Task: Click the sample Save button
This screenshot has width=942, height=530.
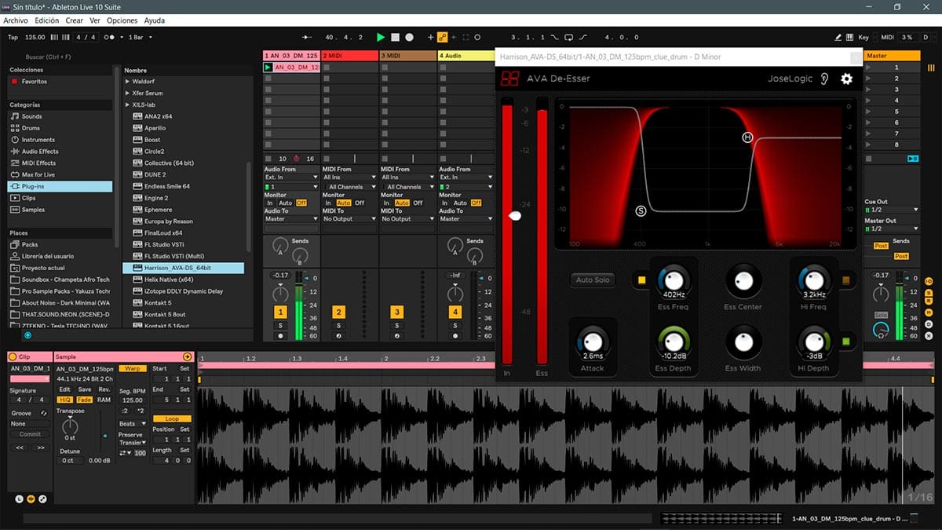Action: click(84, 389)
